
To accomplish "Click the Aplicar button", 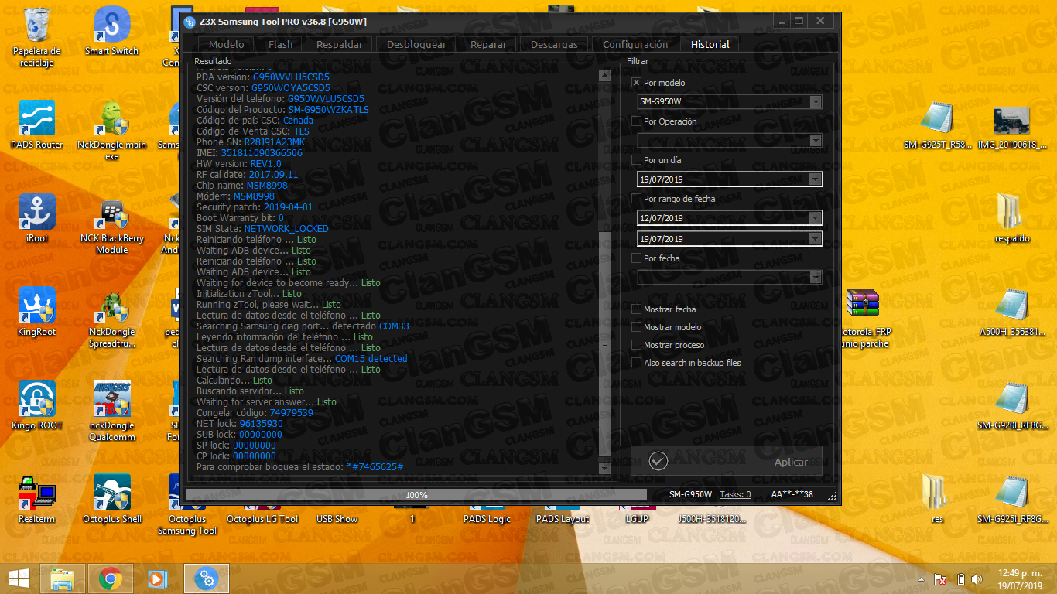I will pos(727,462).
